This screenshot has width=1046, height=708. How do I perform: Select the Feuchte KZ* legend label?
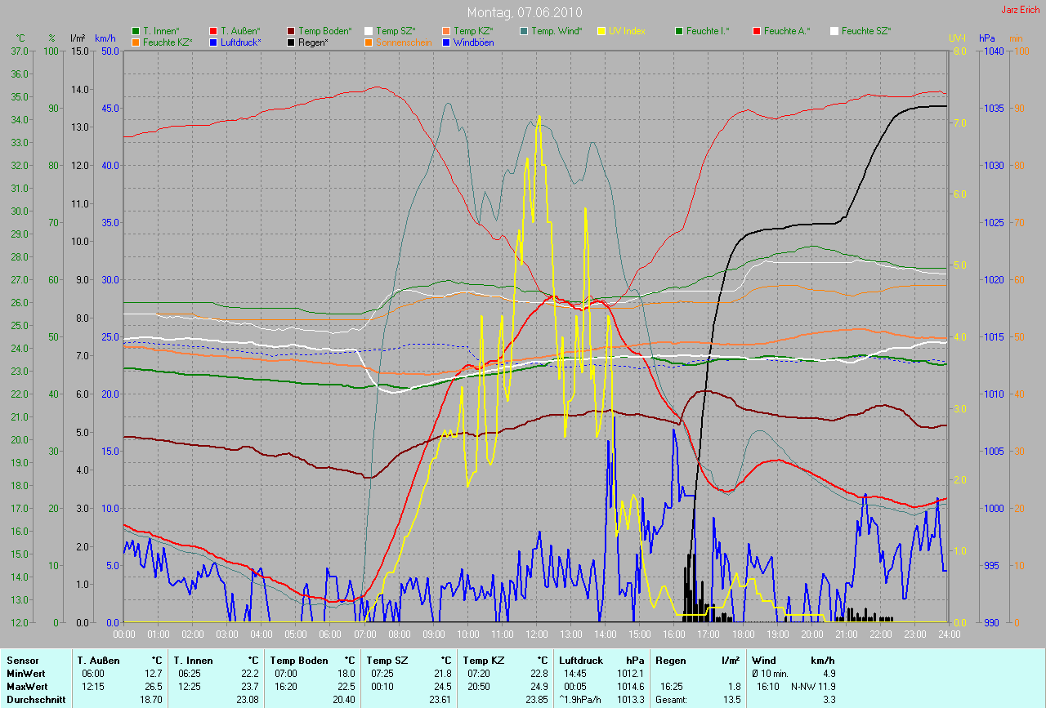pyautogui.click(x=168, y=42)
